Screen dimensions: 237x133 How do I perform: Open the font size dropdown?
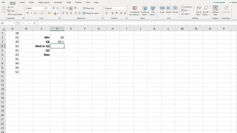[x=51, y=8]
